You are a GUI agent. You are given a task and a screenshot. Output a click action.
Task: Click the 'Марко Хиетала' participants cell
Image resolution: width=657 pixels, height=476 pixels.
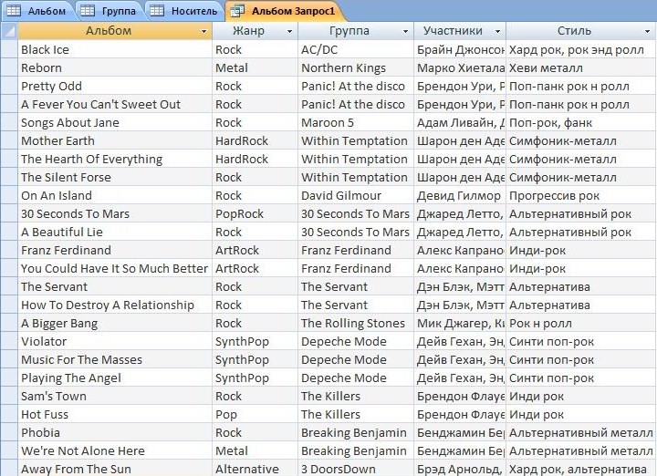(460, 67)
